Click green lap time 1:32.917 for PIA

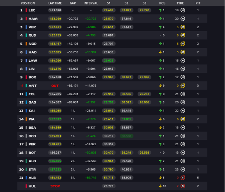(55, 119)
